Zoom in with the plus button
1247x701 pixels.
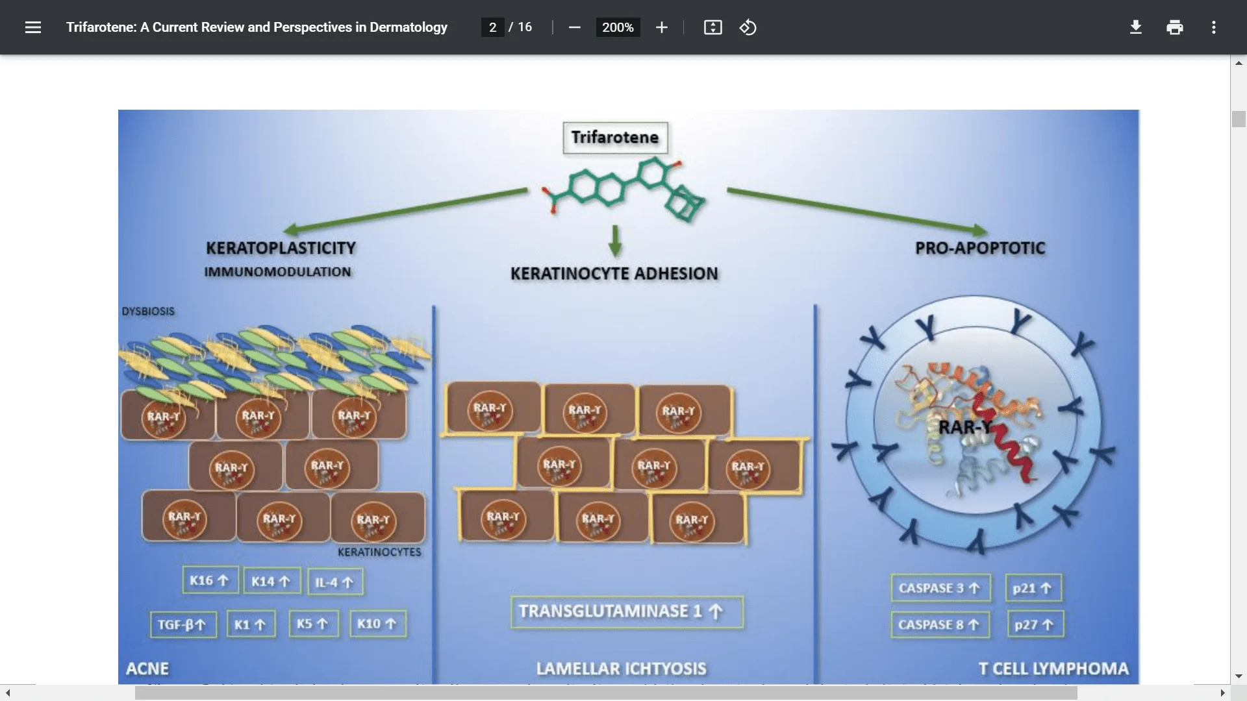tap(661, 27)
